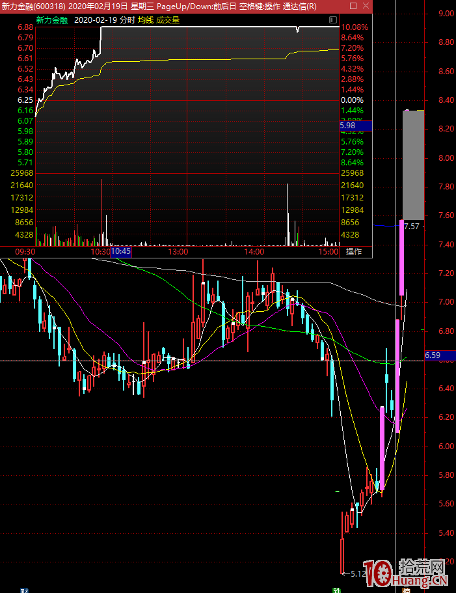
Task: Click the 7.40 label on main price axis
Action: [x=446, y=245]
